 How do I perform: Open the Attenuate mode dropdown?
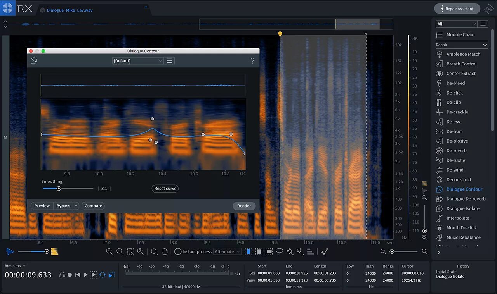(x=228, y=251)
